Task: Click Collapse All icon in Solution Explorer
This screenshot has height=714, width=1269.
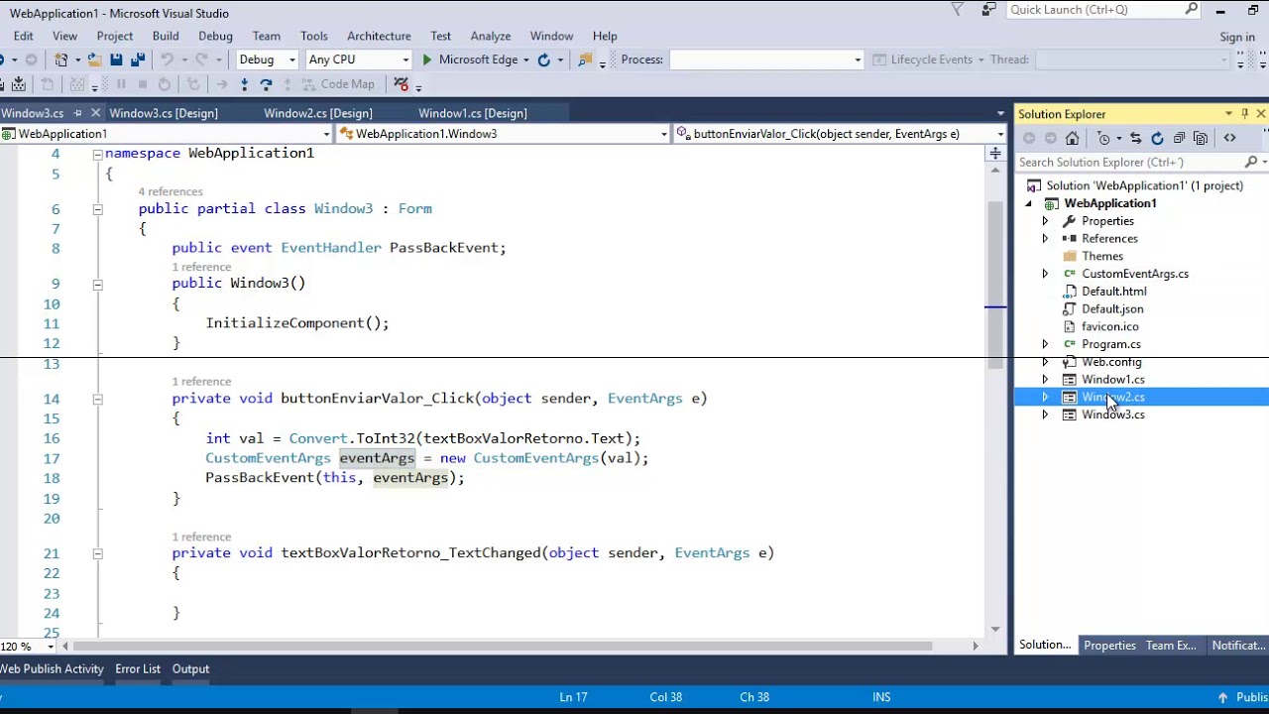Action: [1179, 138]
